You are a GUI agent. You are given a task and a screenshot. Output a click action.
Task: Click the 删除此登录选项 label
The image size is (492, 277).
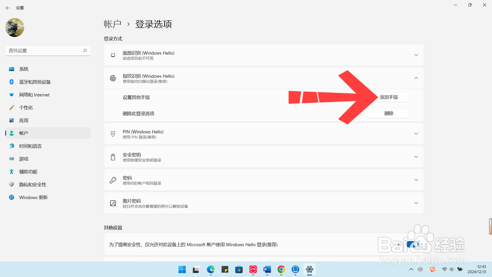pos(138,114)
